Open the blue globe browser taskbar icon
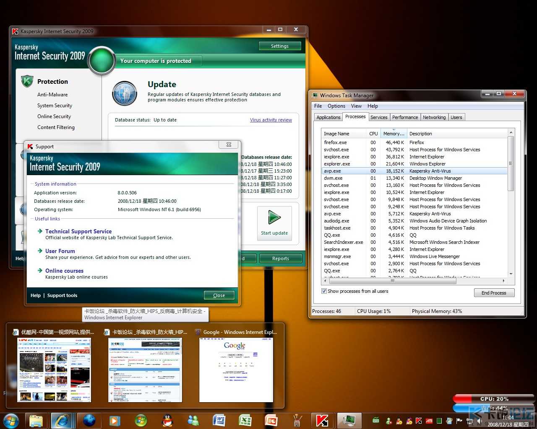 tap(89, 421)
